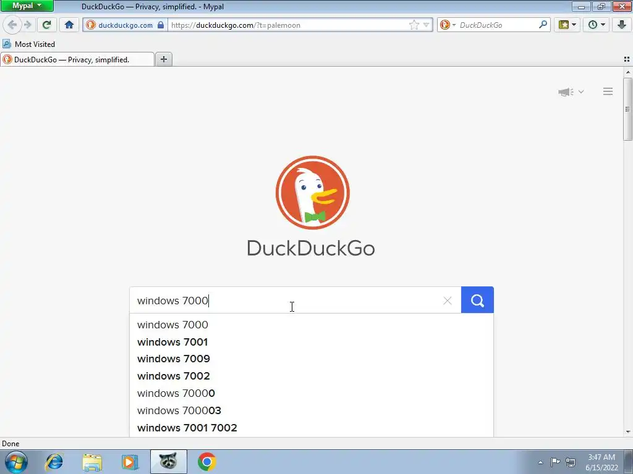This screenshot has height=474, width=633.
Task: Open Windows Media Player from taskbar
Action: pyautogui.click(x=130, y=462)
